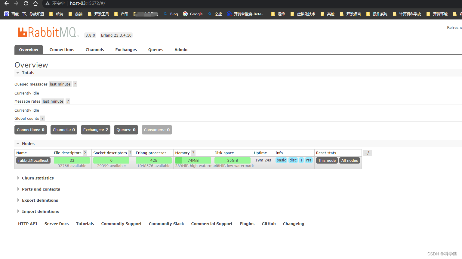462x259 pixels.
Task: Click the Channels: 0 count button
Action: tap(64, 130)
